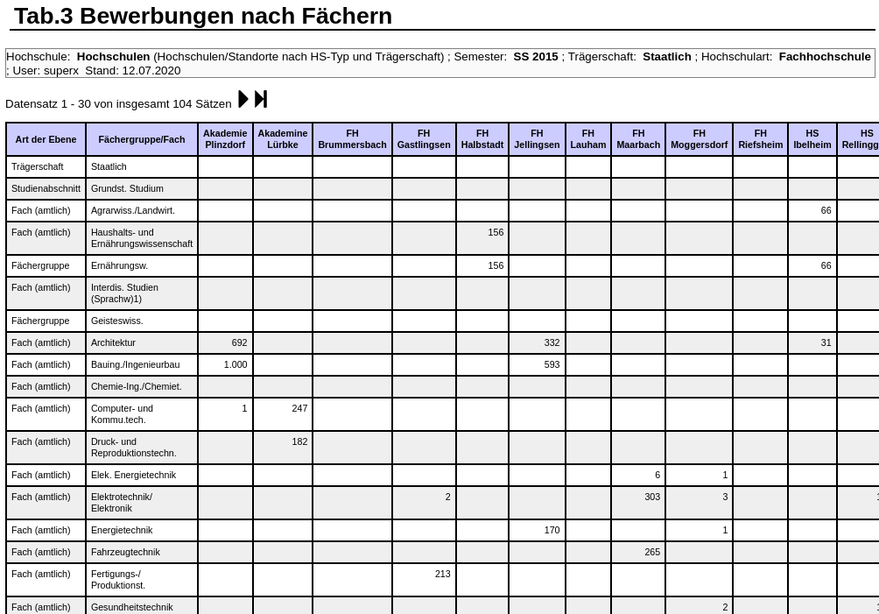This screenshot has width=879, height=614.
Task: Select the 'HS Ibelheim' column header
Action: point(812,139)
